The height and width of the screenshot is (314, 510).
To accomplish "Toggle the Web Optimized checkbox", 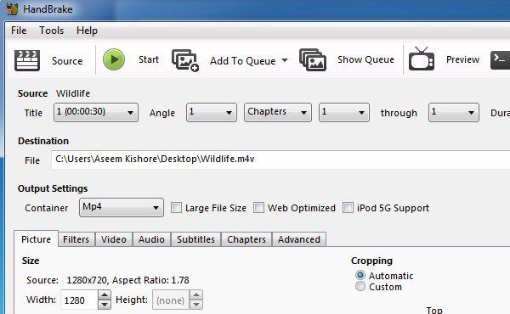I will [259, 207].
